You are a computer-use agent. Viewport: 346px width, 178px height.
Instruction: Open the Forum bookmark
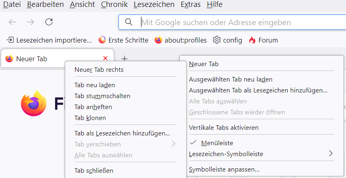tap(263, 40)
